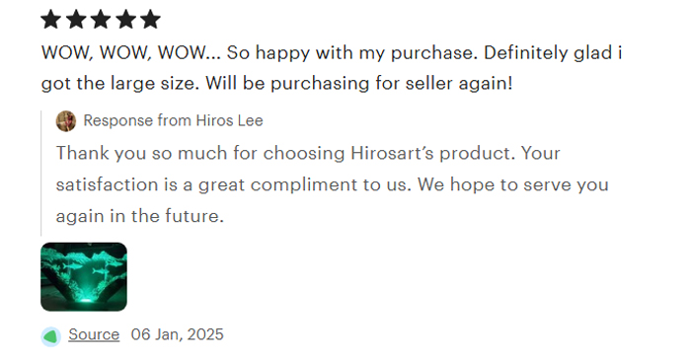Click the middle third rating star

(x=101, y=20)
